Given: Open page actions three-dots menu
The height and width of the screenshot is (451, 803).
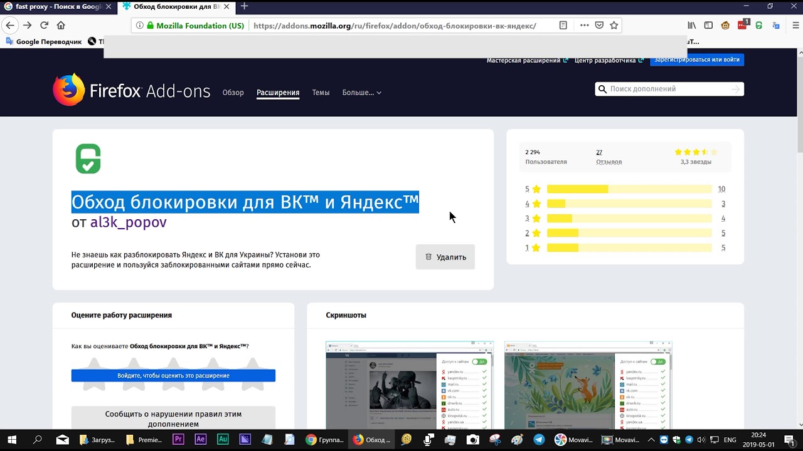Looking at the screenshot, I should [x=585, y=26].
